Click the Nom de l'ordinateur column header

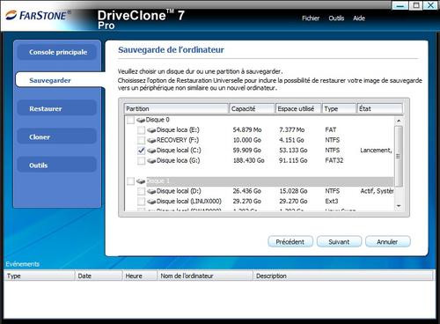click(205, 276)
